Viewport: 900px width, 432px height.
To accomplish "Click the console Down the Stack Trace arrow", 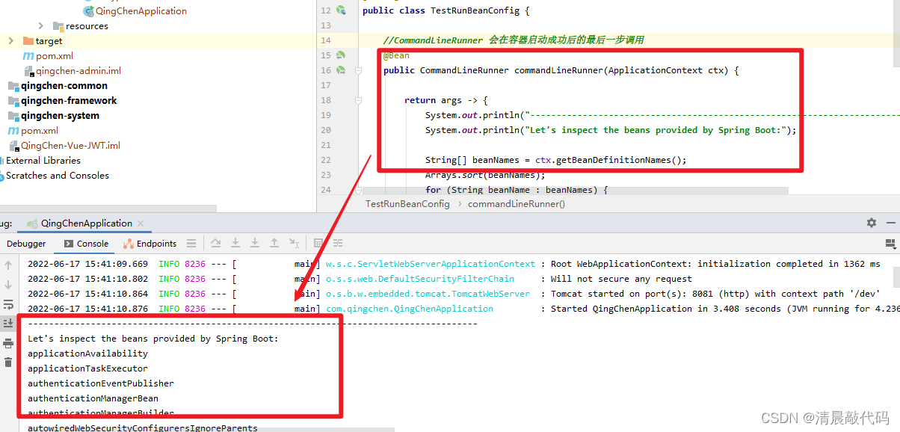I will tap(8, 285).
